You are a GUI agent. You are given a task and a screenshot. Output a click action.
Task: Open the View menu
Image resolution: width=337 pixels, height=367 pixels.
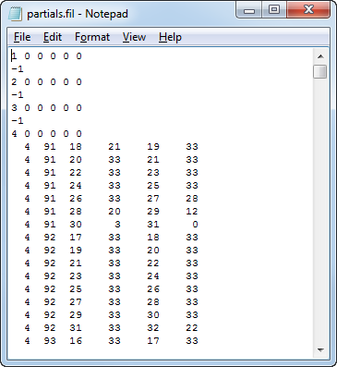[134, 37]
